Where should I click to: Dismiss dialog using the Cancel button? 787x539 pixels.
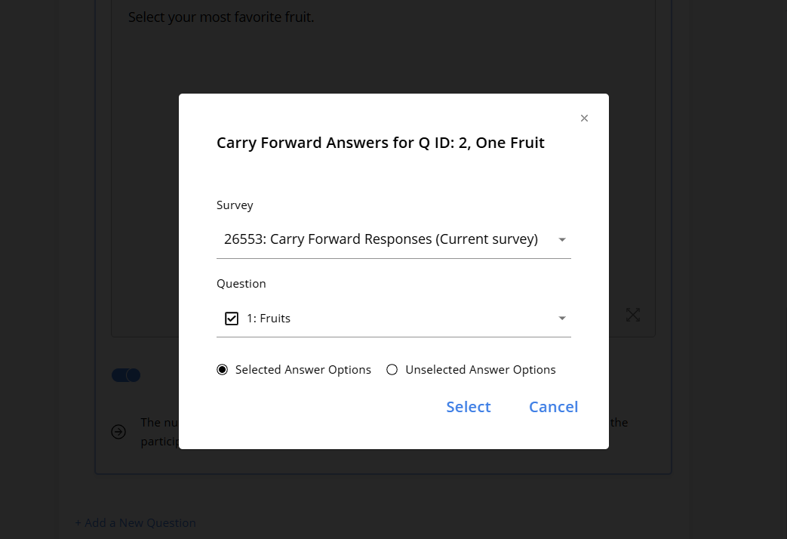pos(553,407)
